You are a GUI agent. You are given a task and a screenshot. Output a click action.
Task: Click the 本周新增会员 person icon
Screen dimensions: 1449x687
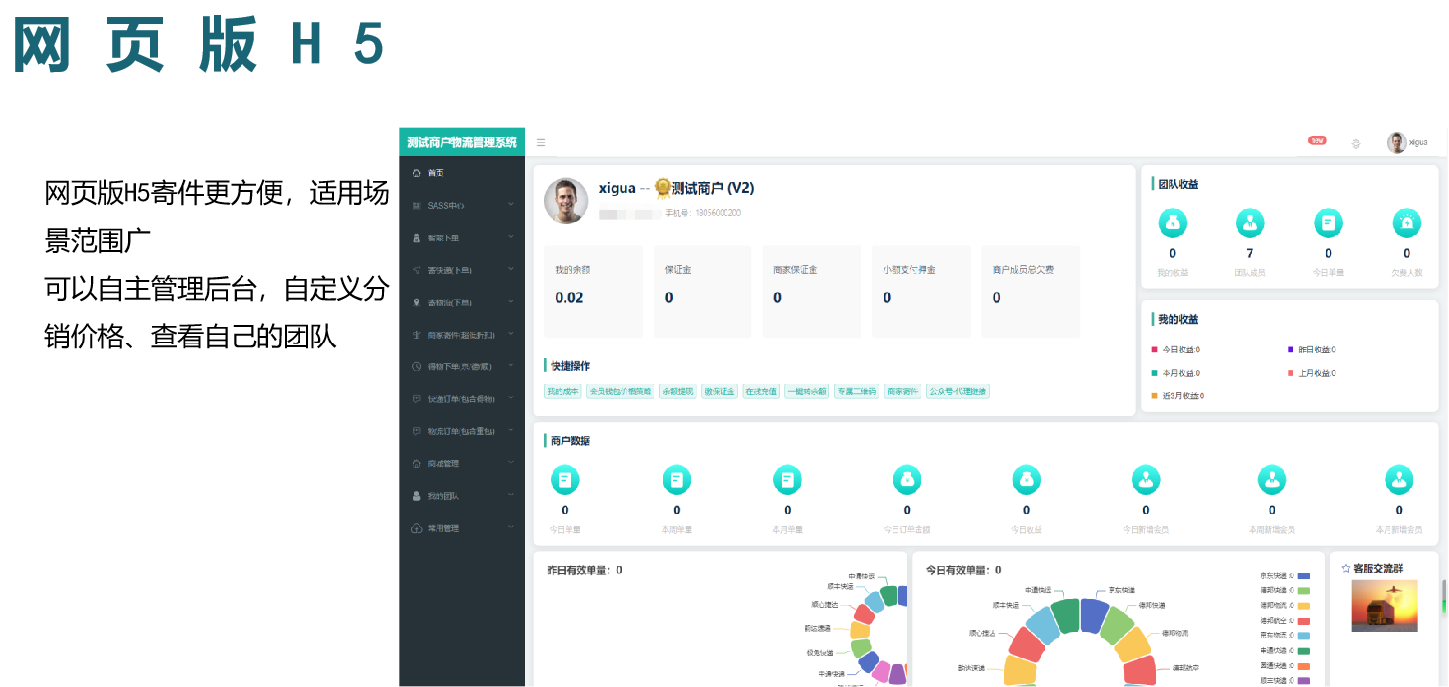[1272, 480]
